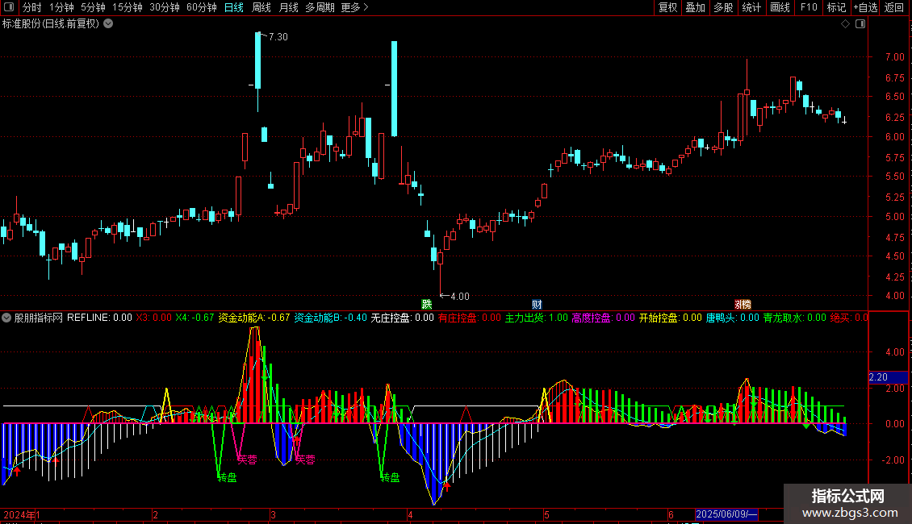This screenshot has height=524, width=912.
Task: Click the 2025/06/09 date label
Action: pos(726,514)
